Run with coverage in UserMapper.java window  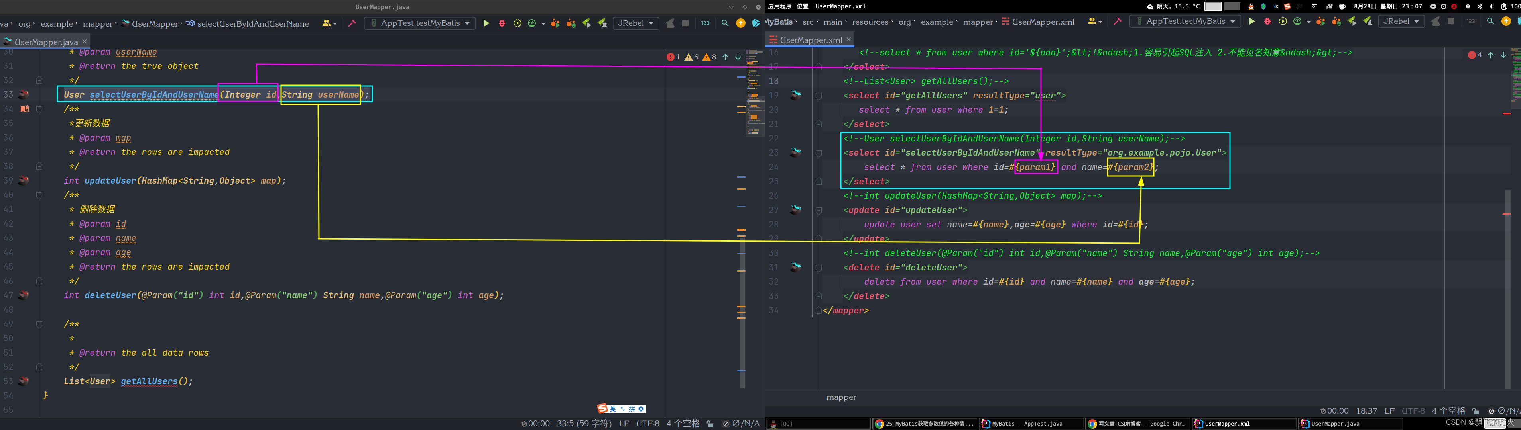pyautogui.click(x=517, y=23)
